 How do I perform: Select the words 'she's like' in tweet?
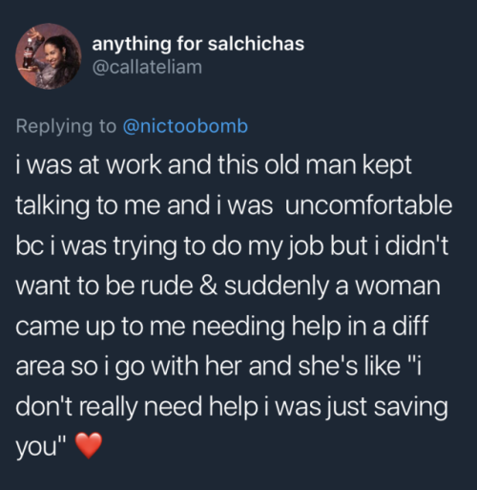[x=349, y=366]
